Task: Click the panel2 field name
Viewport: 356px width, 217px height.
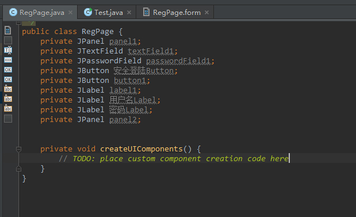Action: pos(123,120)
